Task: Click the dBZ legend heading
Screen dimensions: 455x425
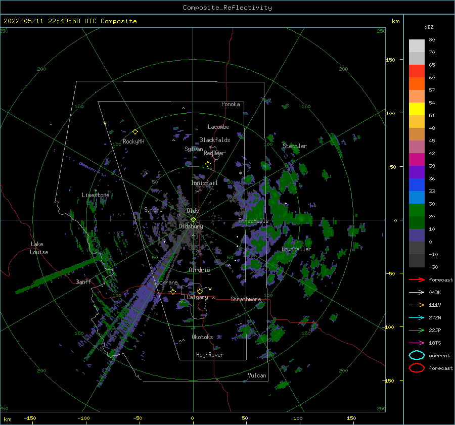Action: pyautogui.click(x=429, y=27)
